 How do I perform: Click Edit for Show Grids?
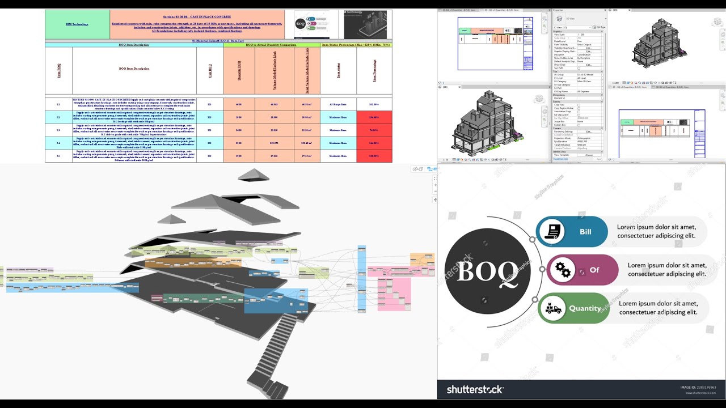pyautogui.click(x=589, y=65)
